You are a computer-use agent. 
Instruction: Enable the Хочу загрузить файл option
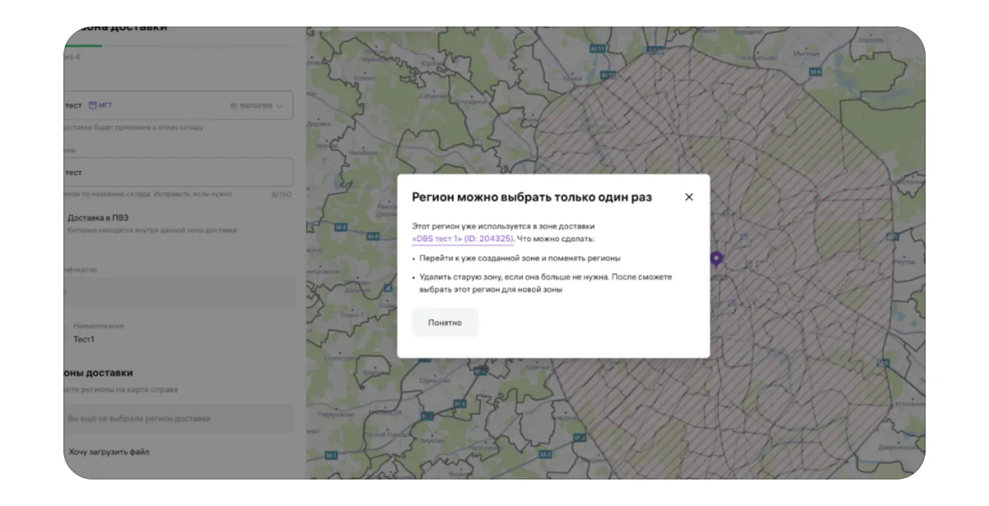coord(109,452)
